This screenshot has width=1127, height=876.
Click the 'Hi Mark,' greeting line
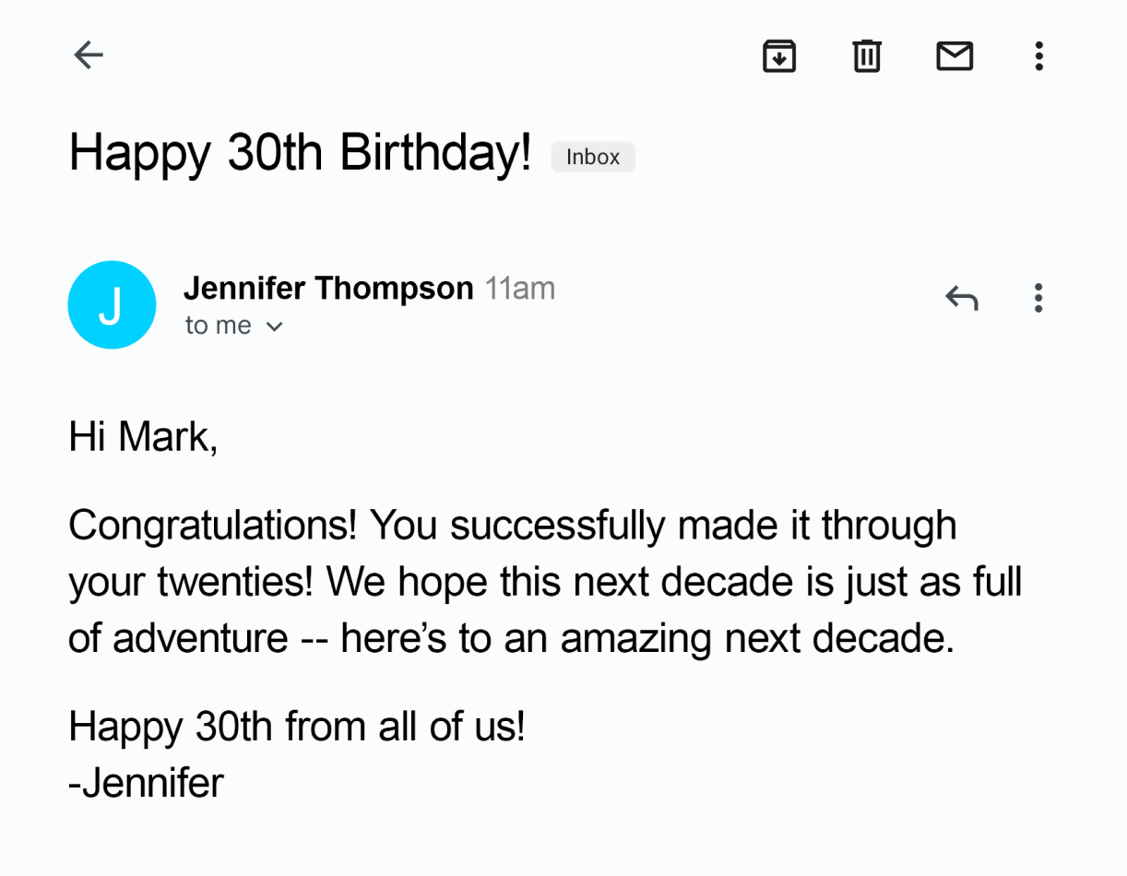point(143,436)
